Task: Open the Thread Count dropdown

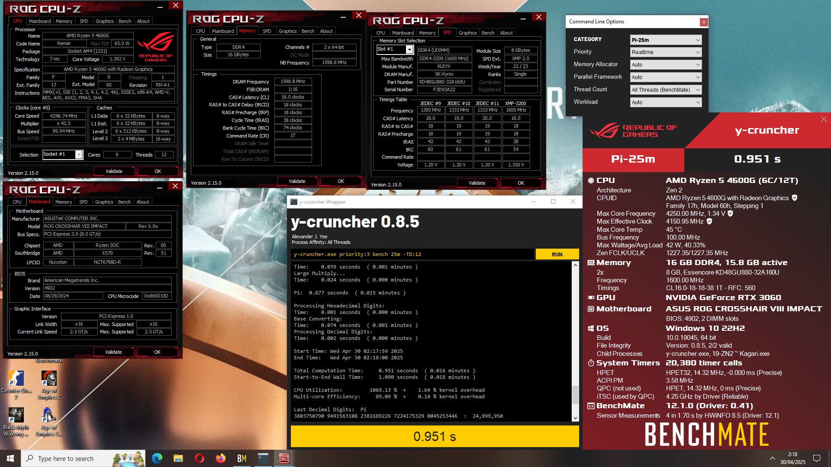Action: [x=666, y=90]
